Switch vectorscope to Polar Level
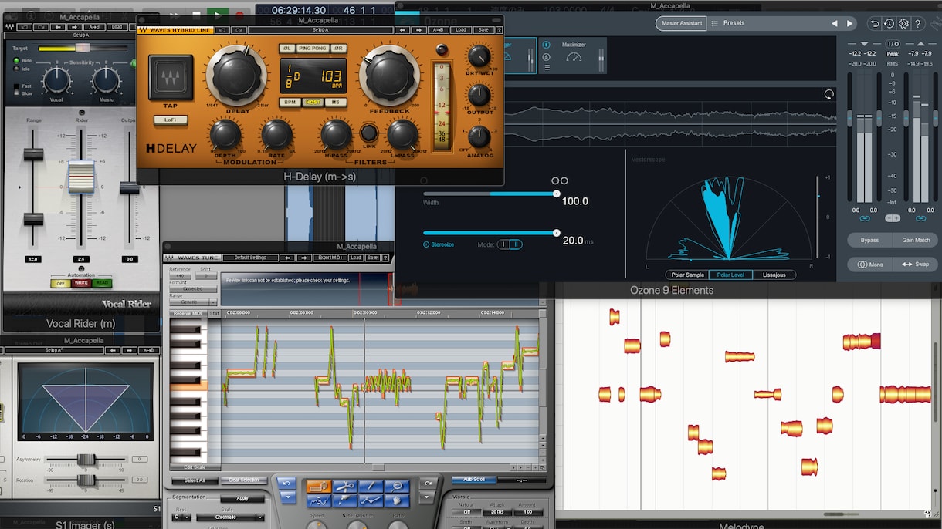Image resolution: width=942 pixels, height=529 pixels. click(730, 275)
